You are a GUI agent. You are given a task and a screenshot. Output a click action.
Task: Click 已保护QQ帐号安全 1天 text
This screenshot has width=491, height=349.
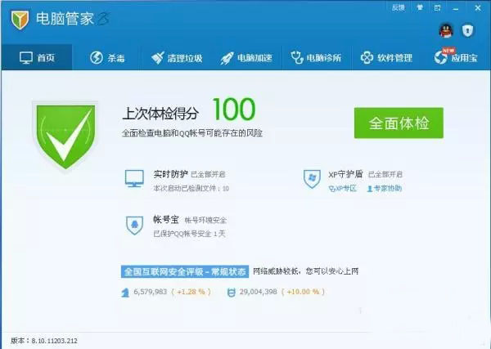coord(189,234)
